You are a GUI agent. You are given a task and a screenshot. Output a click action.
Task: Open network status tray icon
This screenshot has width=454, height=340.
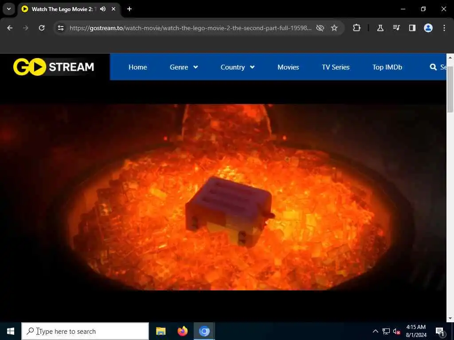386,331
